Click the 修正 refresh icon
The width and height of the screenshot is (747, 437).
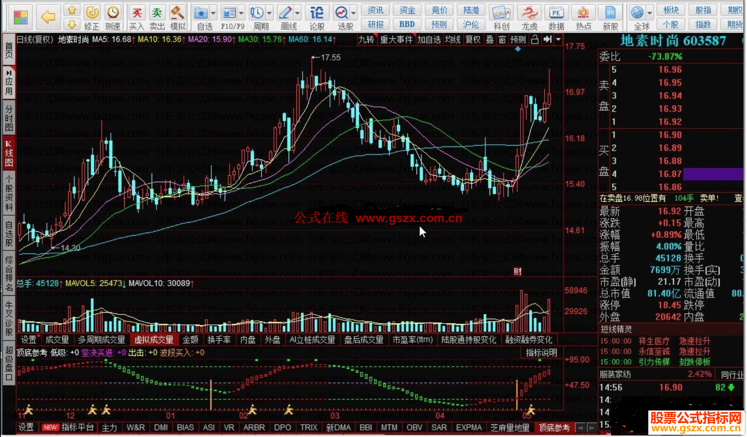point(92,17)
